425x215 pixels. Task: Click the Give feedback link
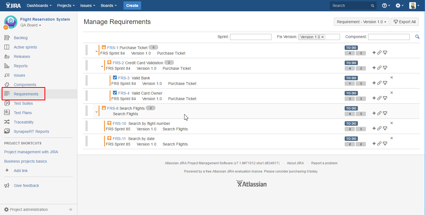click(x=26, y=186)
